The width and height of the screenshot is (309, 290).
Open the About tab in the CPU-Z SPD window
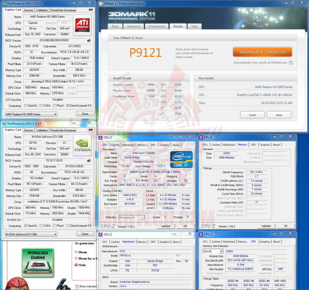(276, 241)
